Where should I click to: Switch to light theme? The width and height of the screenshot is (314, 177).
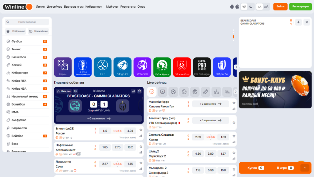(244, 7)
